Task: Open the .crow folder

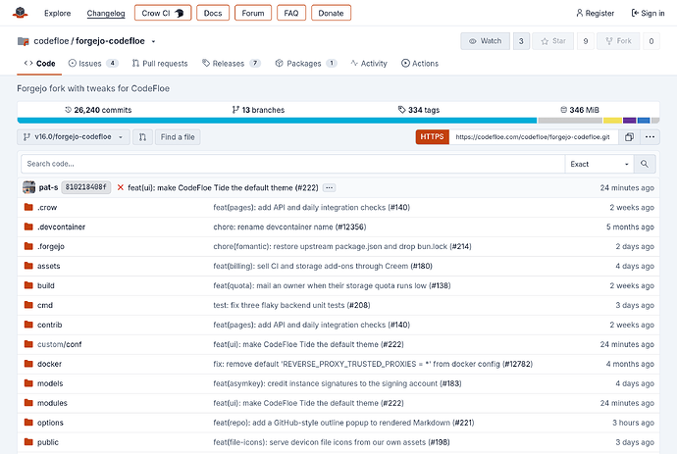Action: (x=47, y=207)
